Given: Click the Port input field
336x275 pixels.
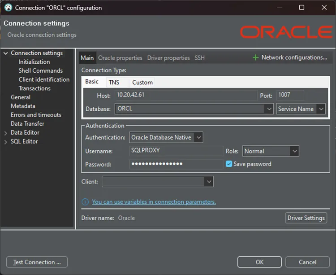Looking at the screenshot, I should point(290,95).
